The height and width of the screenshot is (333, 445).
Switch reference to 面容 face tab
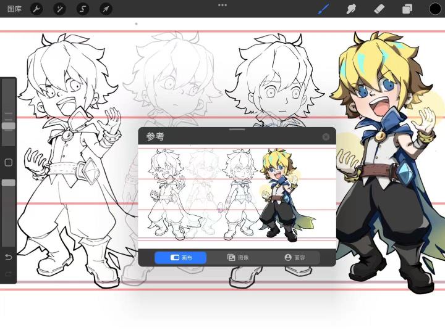294,258
